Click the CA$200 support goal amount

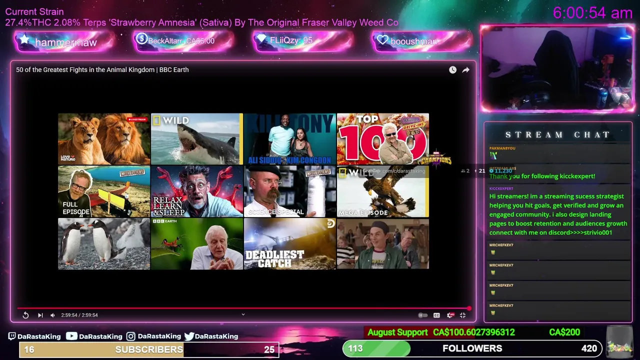pyautogui.click(x=564, y=332)
